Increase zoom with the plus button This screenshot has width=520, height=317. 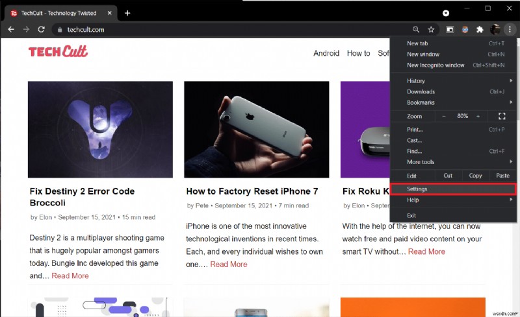pos(478,116)
